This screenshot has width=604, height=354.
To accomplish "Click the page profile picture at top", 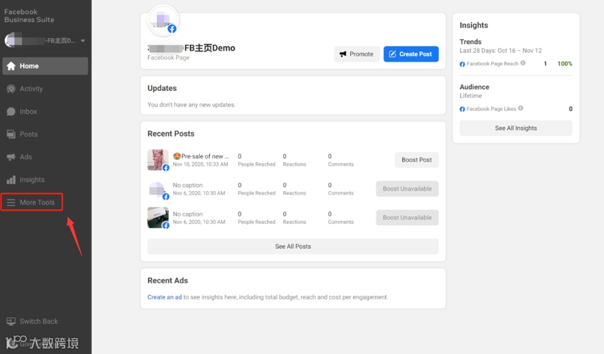I will pos(164,20).
